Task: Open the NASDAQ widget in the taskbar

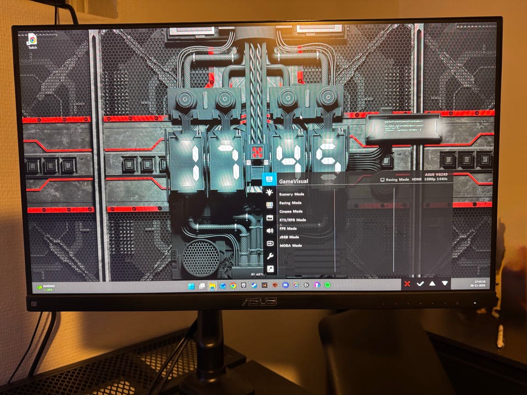Action: click(46, 287)
